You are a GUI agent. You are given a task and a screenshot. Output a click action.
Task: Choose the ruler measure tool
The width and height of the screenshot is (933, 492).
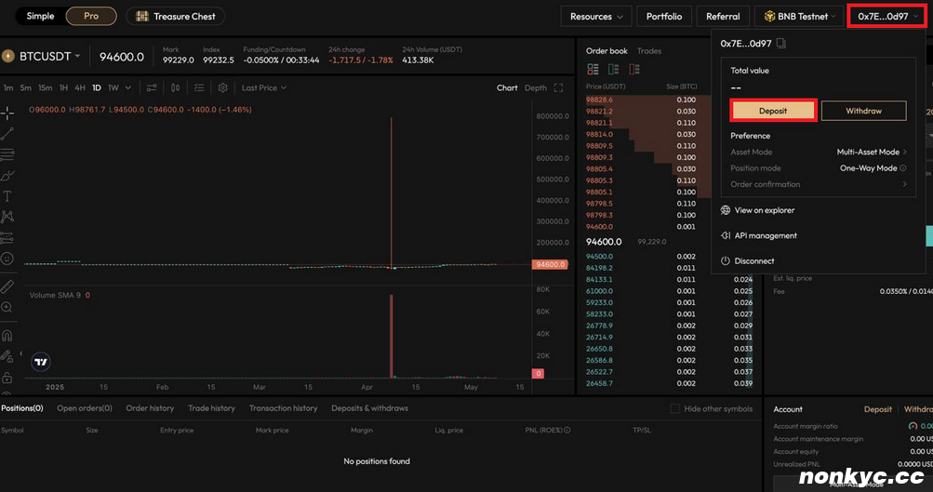(7, 286)
